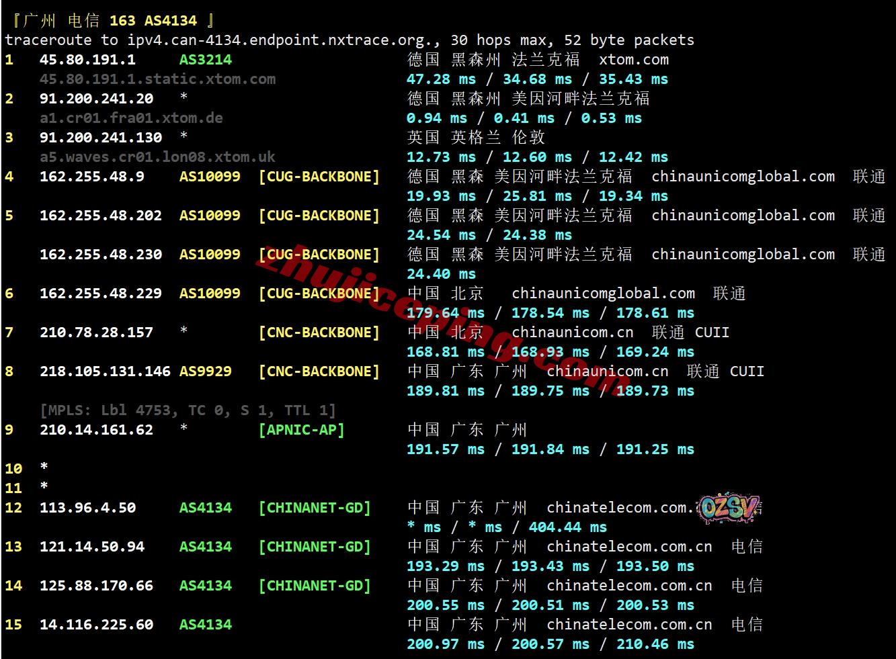Select hostname a5.waves.cr01.lon08.xtom.uk
Screen dimensions: 896x659
[x=157, y=157]
